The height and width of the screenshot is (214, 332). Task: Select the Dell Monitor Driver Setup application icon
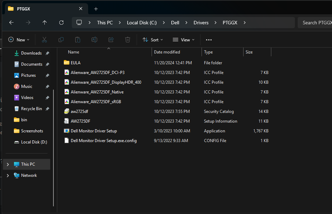tap(67, 131)
